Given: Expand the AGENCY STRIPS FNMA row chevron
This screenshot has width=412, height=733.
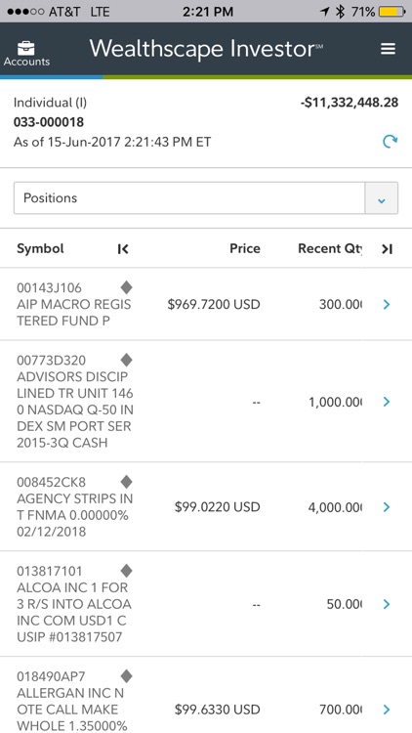Looking at the screenshot, I should point(387,506).
